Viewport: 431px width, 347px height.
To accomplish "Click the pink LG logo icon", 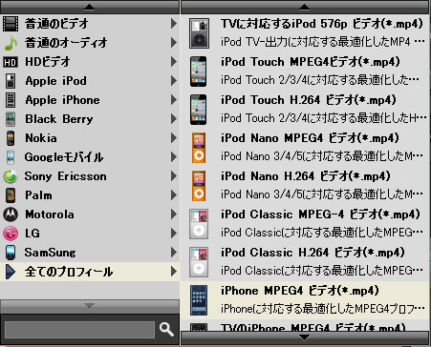I will coord(11,234).
